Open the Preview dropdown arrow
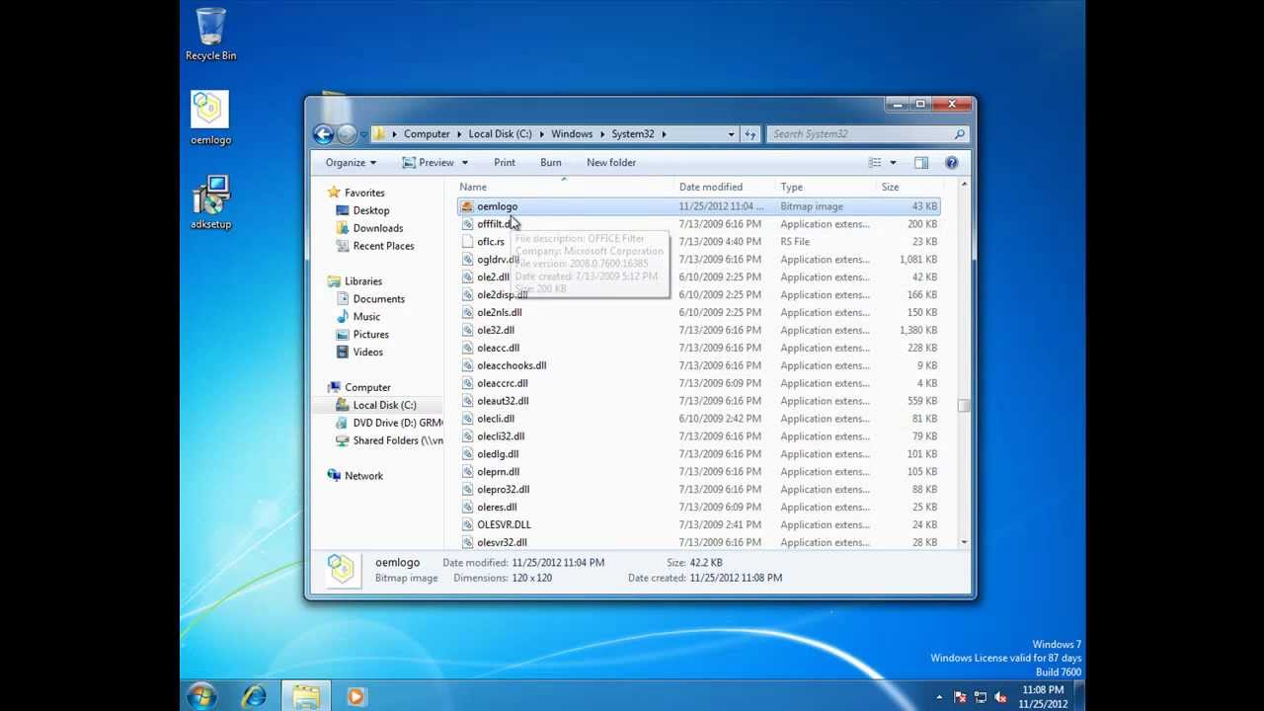The width and height of the screenshot is (1264, 711). click(465, 163)
